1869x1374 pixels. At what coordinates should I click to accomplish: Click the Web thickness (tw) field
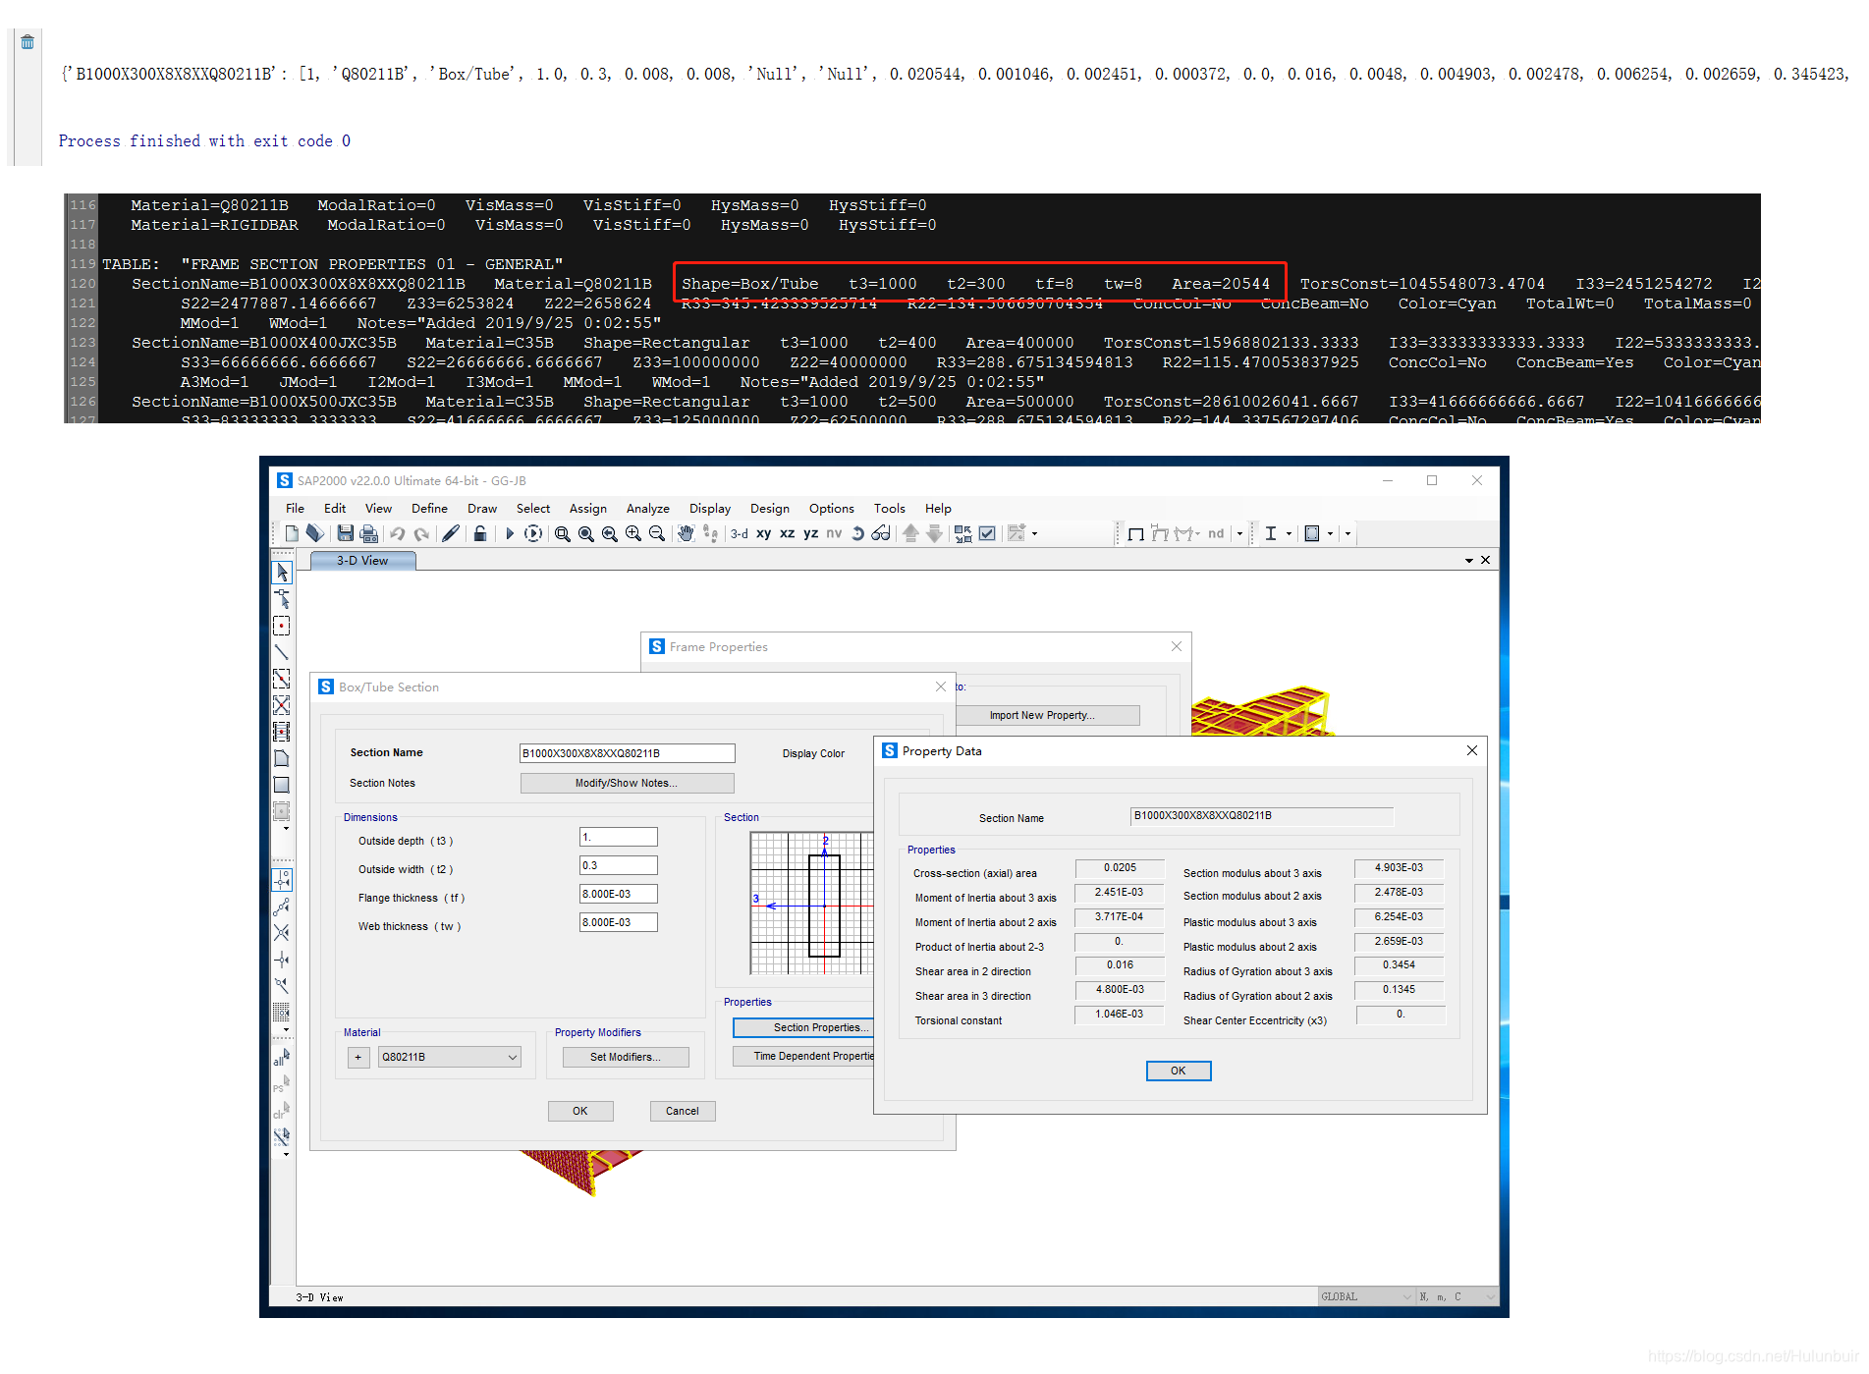[619, 922]
